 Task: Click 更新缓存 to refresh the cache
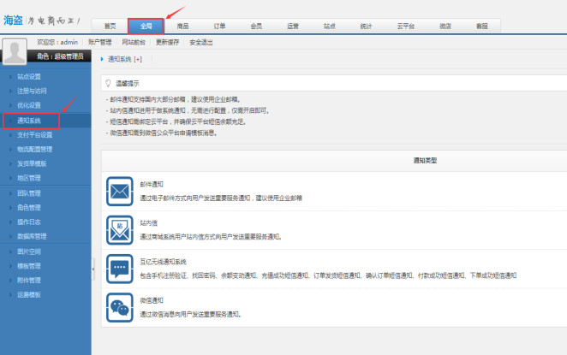pos(168,41)
